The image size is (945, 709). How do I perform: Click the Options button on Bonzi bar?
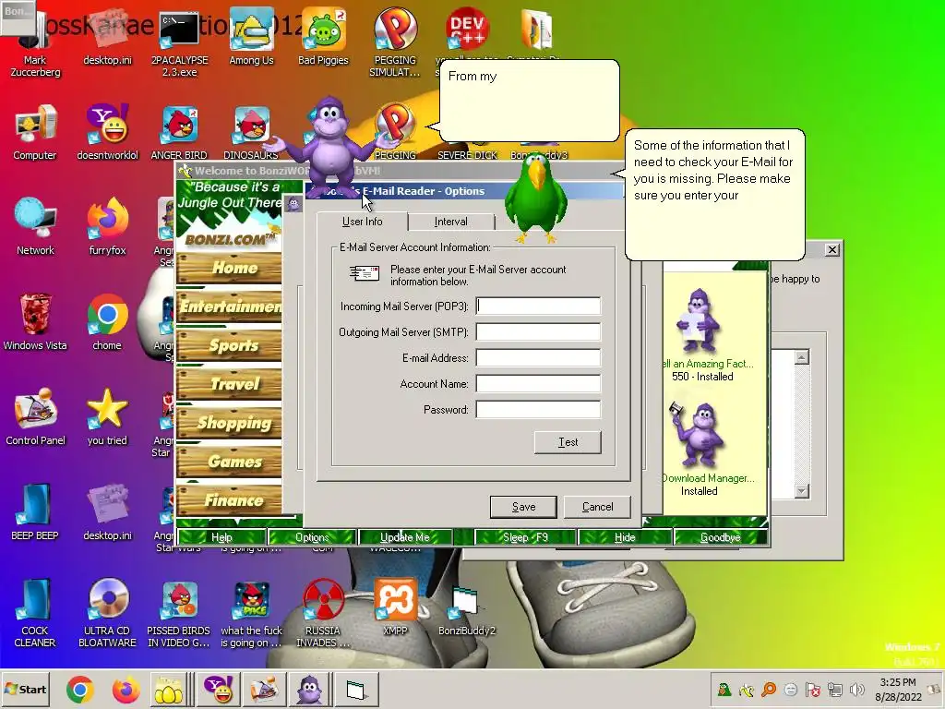coord(312,537)
